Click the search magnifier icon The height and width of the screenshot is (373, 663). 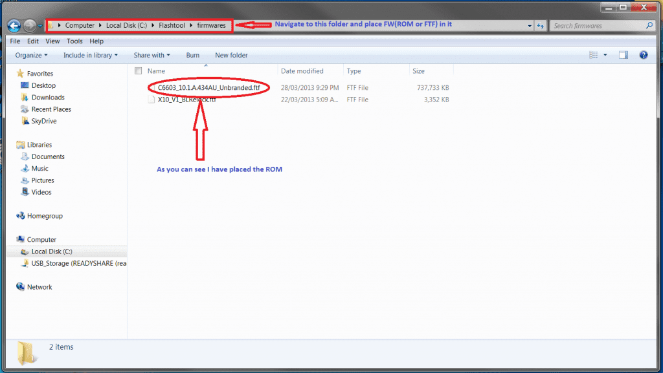649,25
